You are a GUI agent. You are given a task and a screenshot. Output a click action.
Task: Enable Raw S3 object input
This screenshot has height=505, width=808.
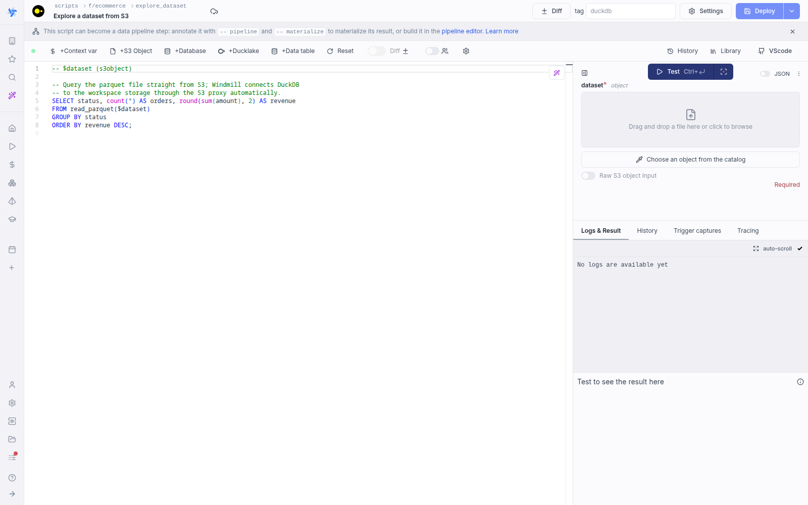click(588, 176)
